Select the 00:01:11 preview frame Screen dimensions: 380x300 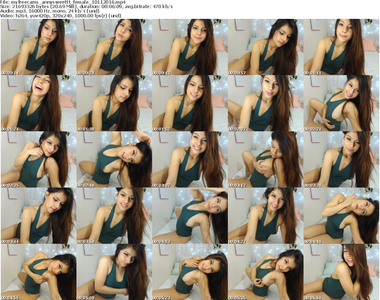(341, 47)
